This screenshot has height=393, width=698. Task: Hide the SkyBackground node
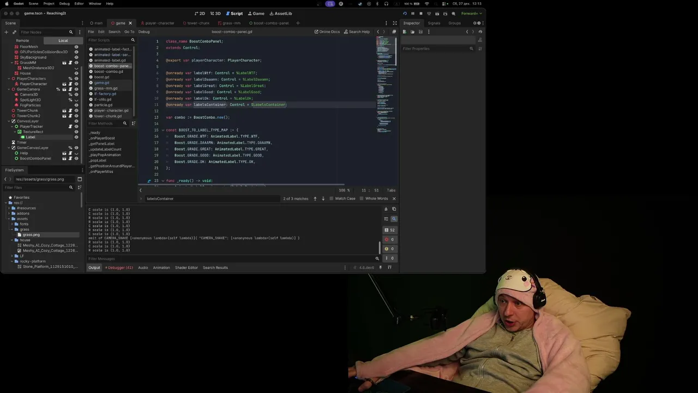76,57
